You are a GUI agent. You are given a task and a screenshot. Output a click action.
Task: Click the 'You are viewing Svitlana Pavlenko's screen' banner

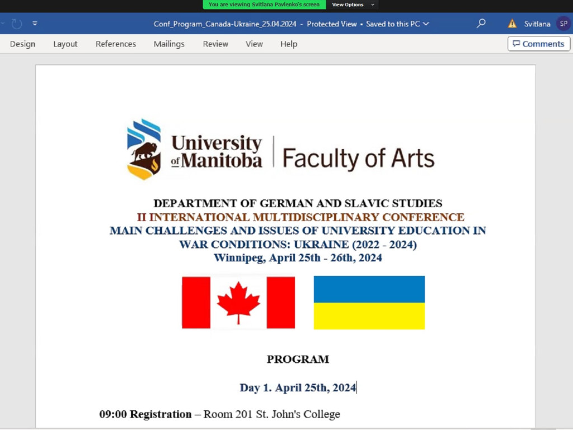[264, 4]
